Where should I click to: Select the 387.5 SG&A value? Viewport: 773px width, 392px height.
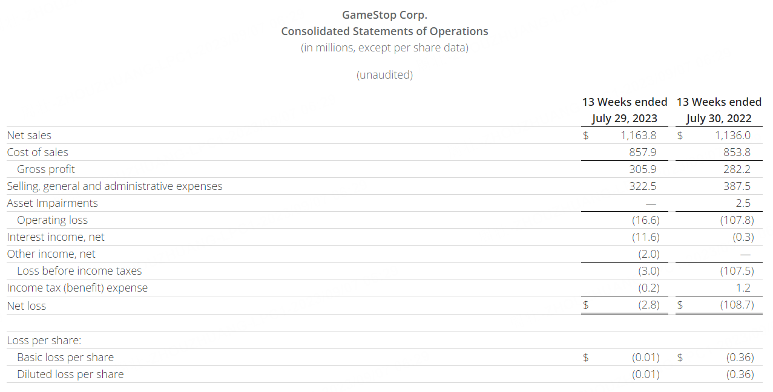pos(737,186)
